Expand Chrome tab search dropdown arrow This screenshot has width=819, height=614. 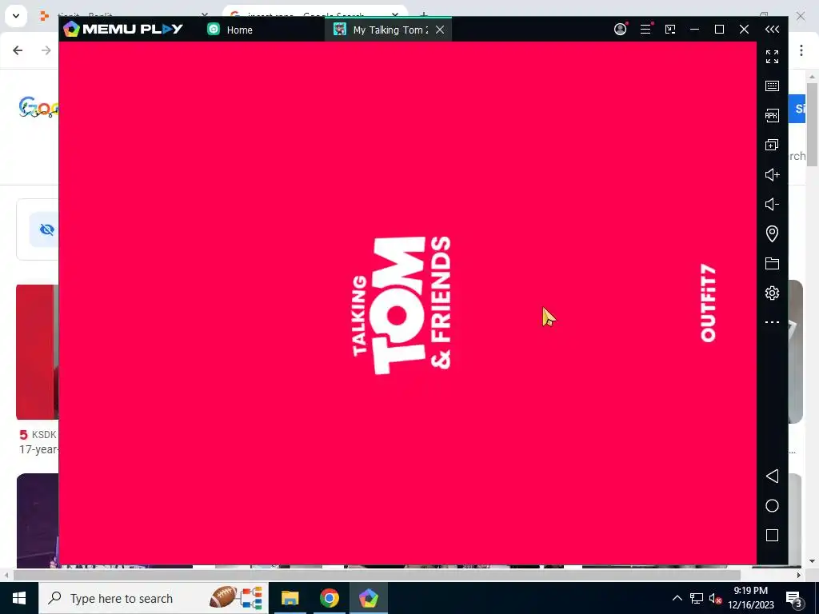pyautogui.click(x=16, y=16)
